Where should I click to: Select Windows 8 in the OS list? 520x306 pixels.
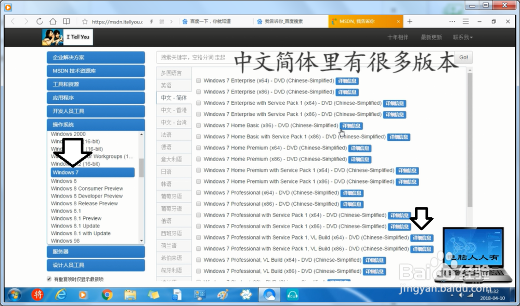(63, 181)
